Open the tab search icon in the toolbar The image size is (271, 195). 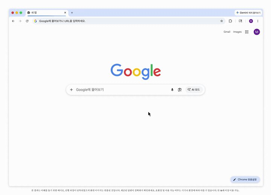(241, 21)
